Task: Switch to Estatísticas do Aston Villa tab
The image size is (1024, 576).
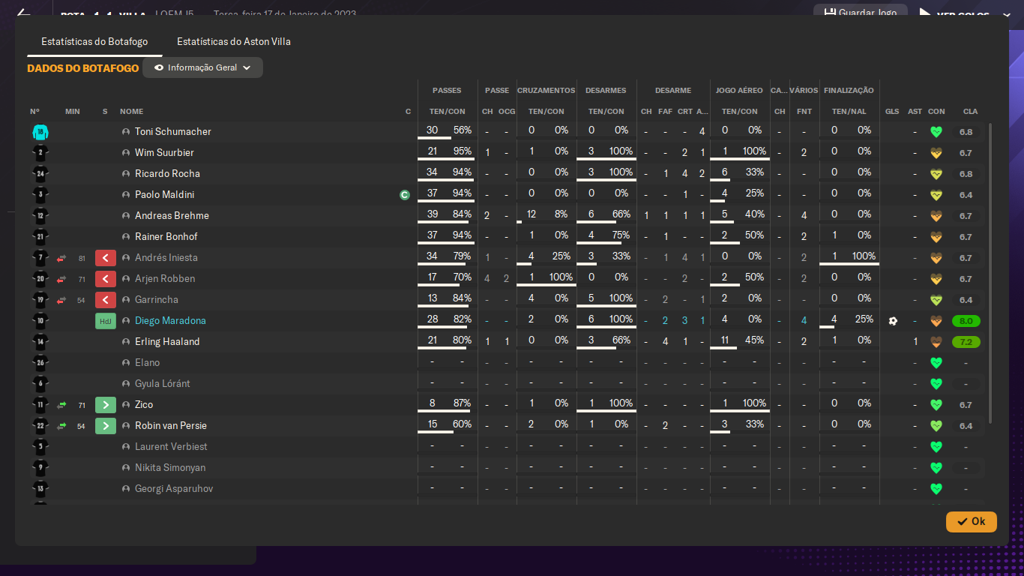Action: pos(234,42)
